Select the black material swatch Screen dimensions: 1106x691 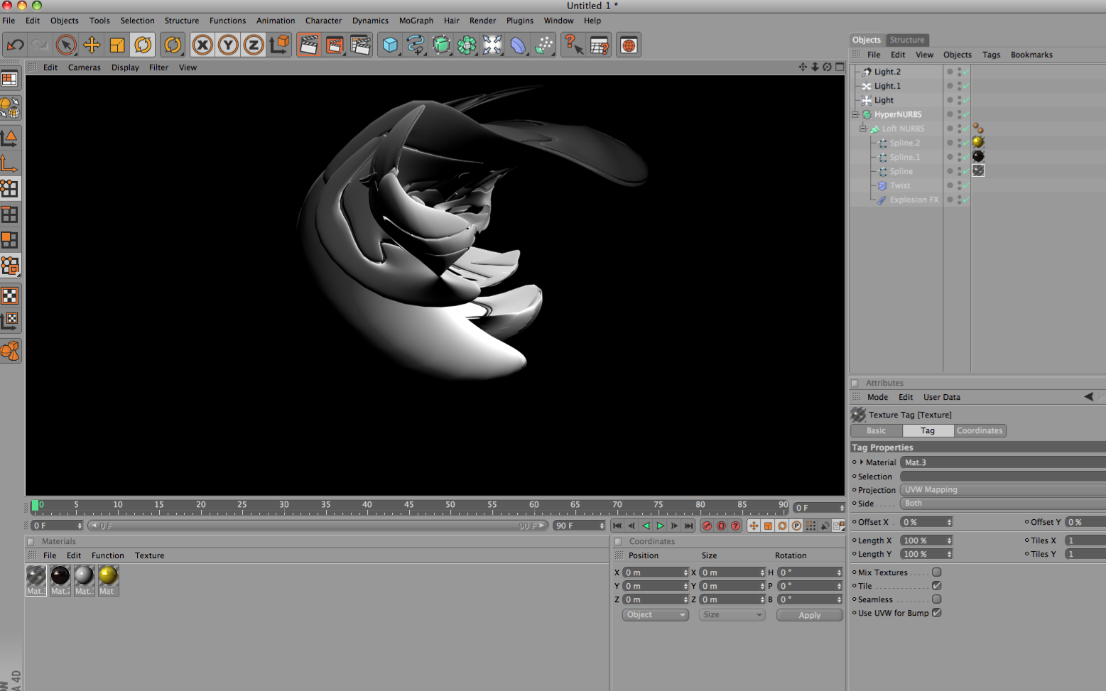[x=60, y=580]
